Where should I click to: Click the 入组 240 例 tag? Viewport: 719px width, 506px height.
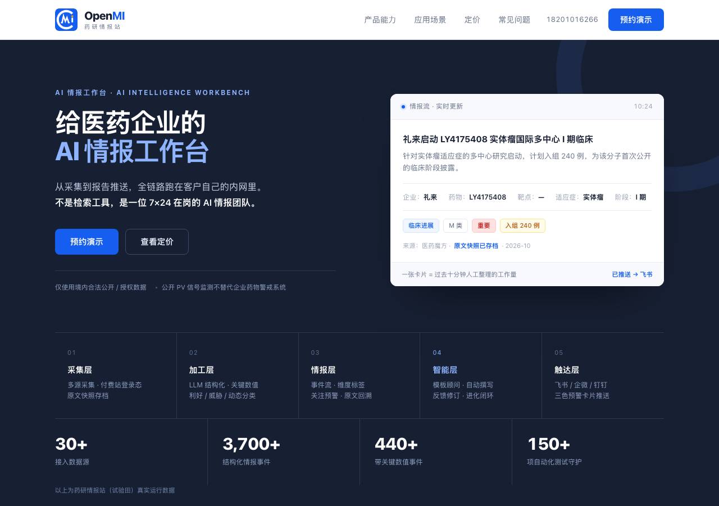point(522,225)
